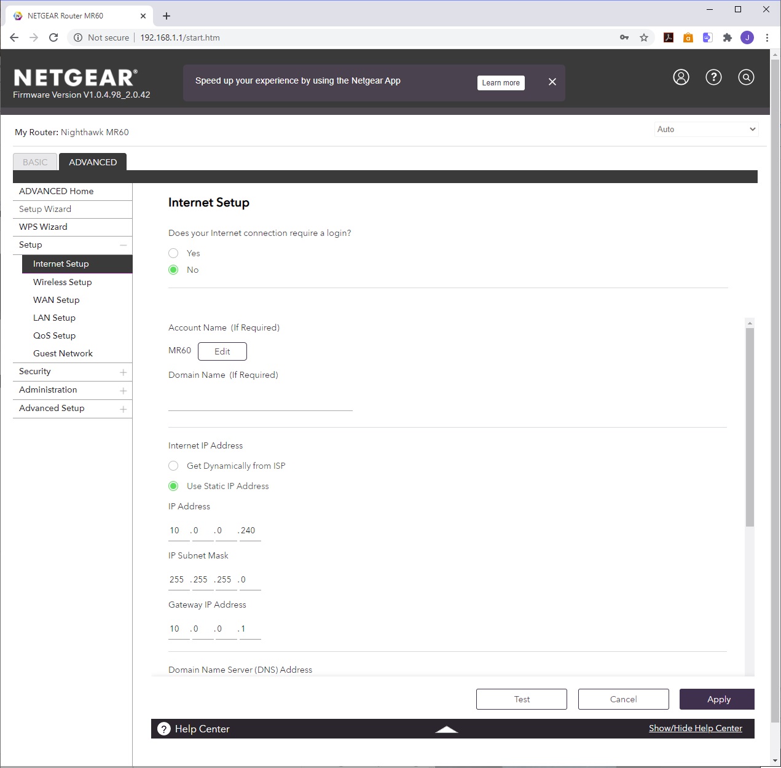Open Wireless Setup in the sidebar
Viewport: 781px width, 768px height.
(63, 282)
